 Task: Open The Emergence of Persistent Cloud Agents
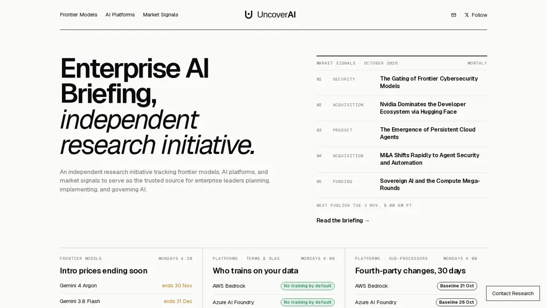(427, 133)
